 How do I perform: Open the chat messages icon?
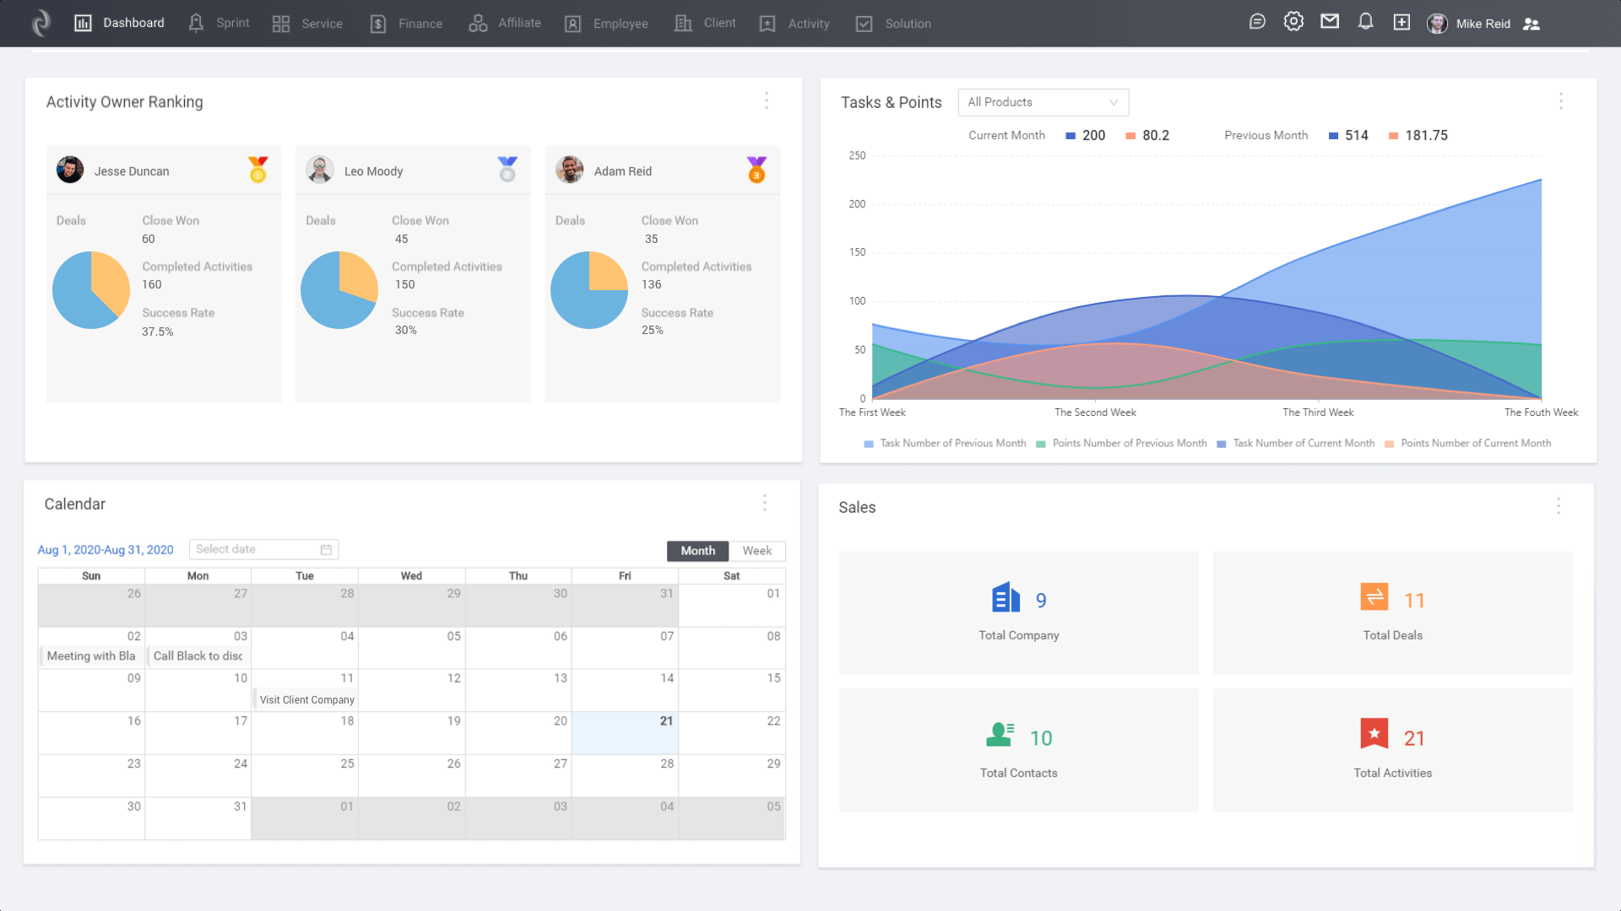pos(1257,23)
